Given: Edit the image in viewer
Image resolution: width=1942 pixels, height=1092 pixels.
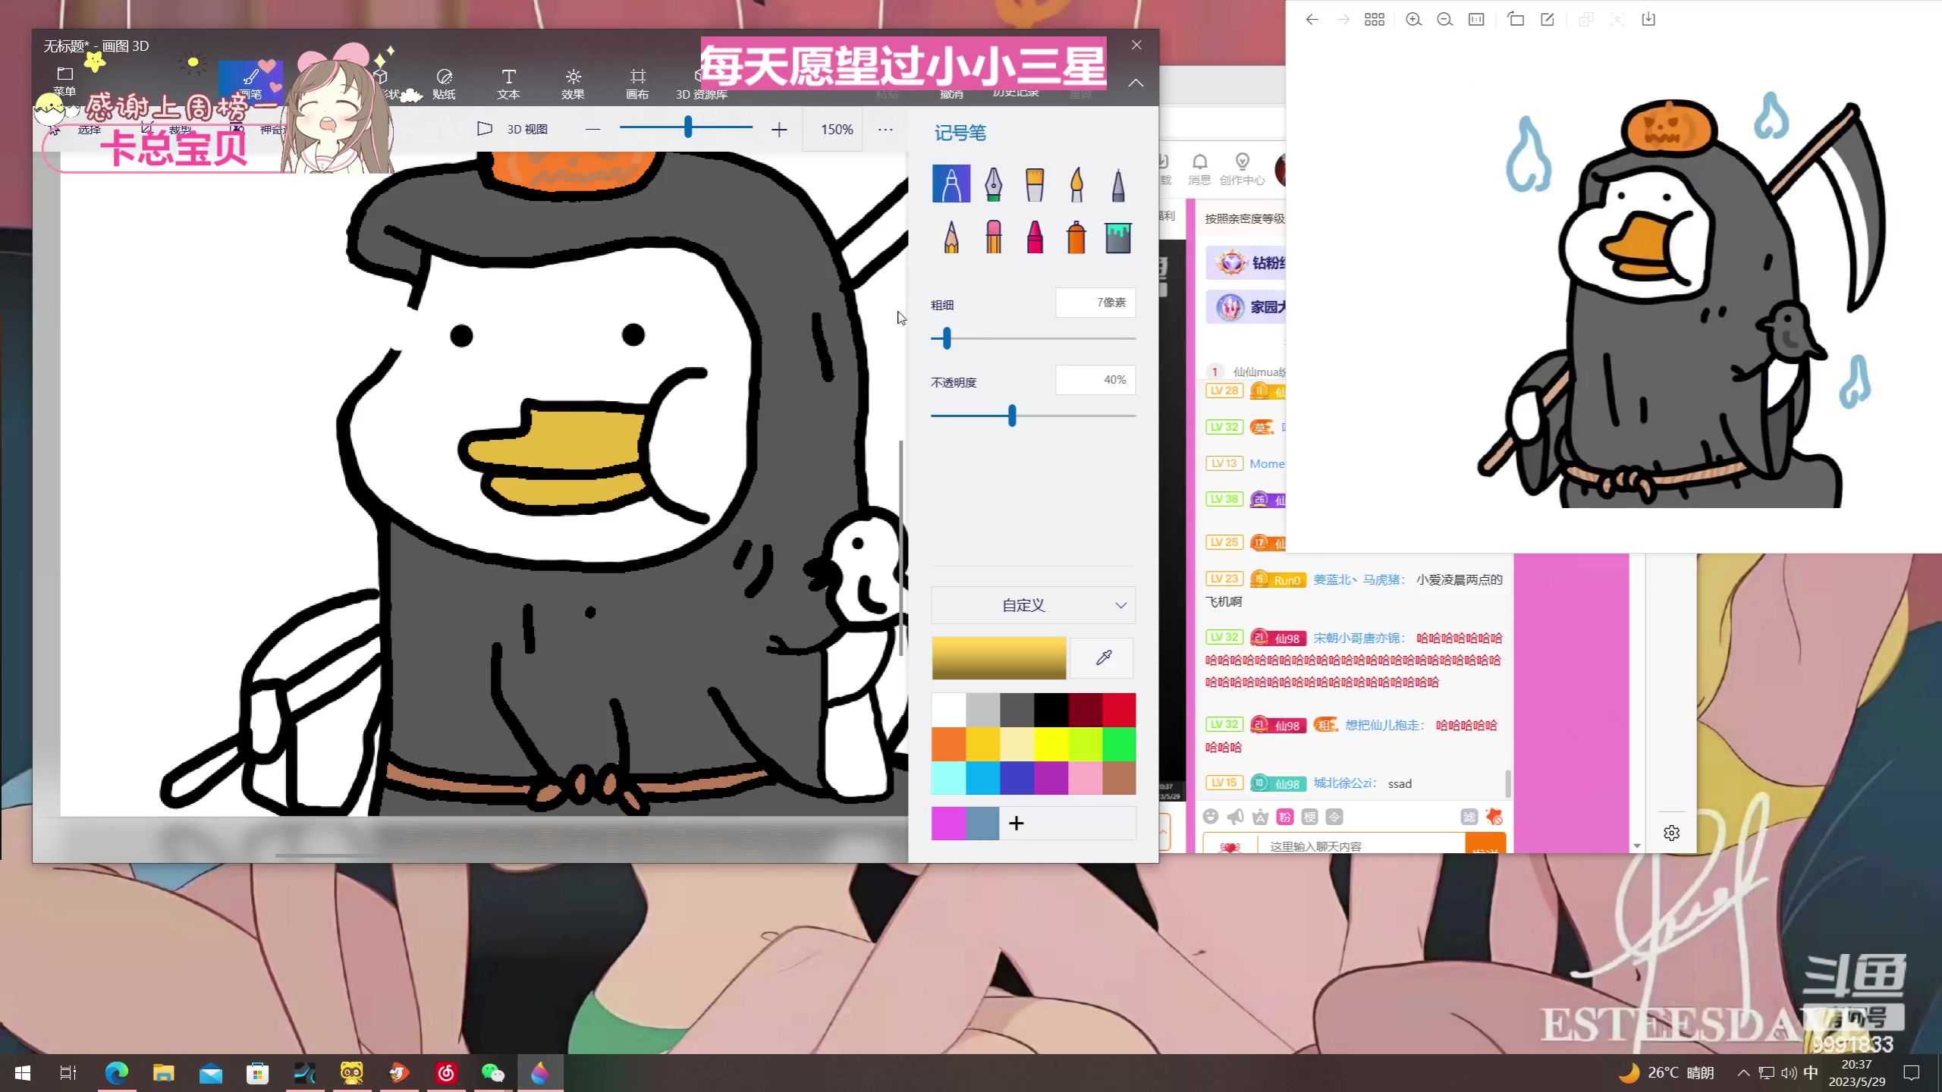Looking at the screenshot, I should tap(1548, 20).
